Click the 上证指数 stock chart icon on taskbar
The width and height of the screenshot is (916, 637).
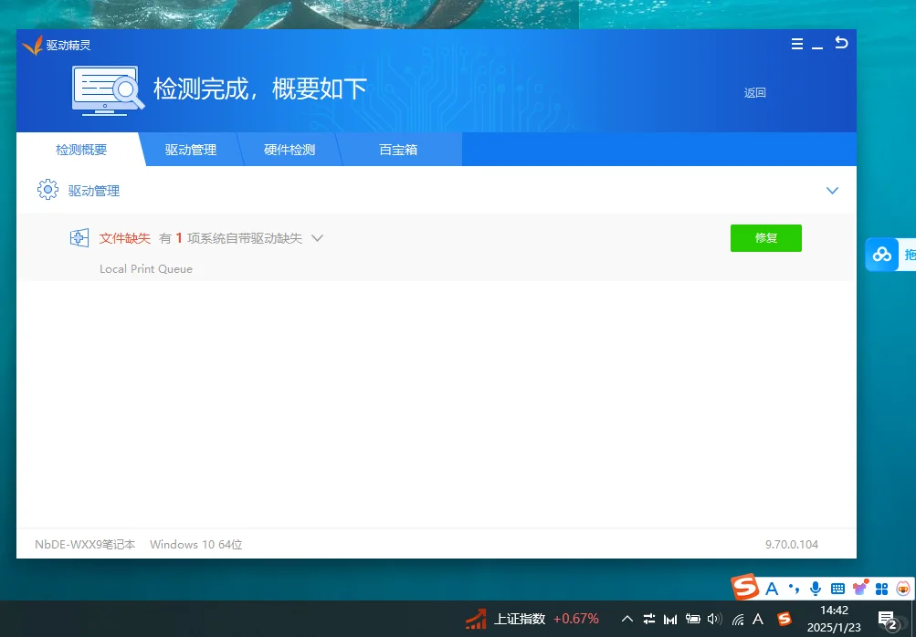tap(476, 619)
